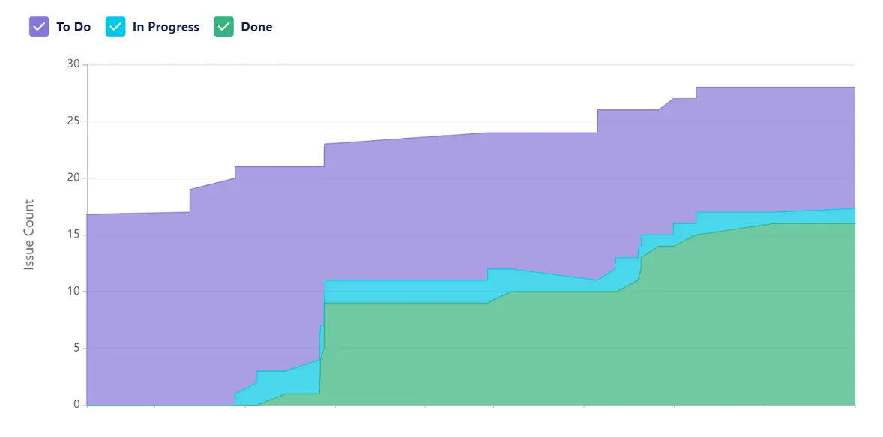Image resolution: width=883 pixels, height=437 pixels.
Task: Click the green Done area in chart
Action: (525, 352)
